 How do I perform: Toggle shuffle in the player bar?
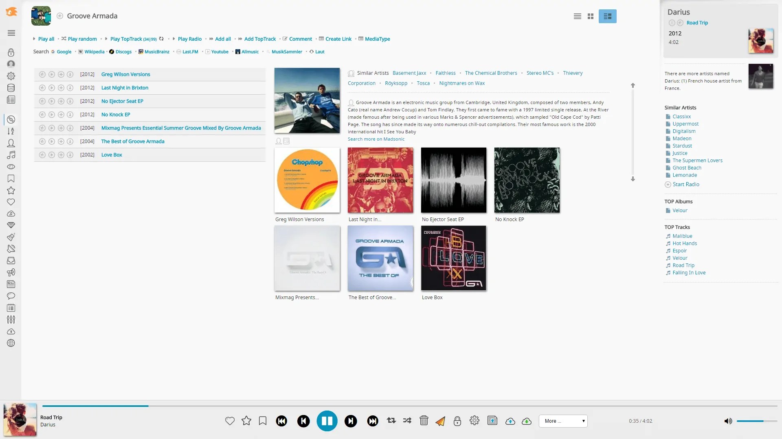(x=406, y=421)
